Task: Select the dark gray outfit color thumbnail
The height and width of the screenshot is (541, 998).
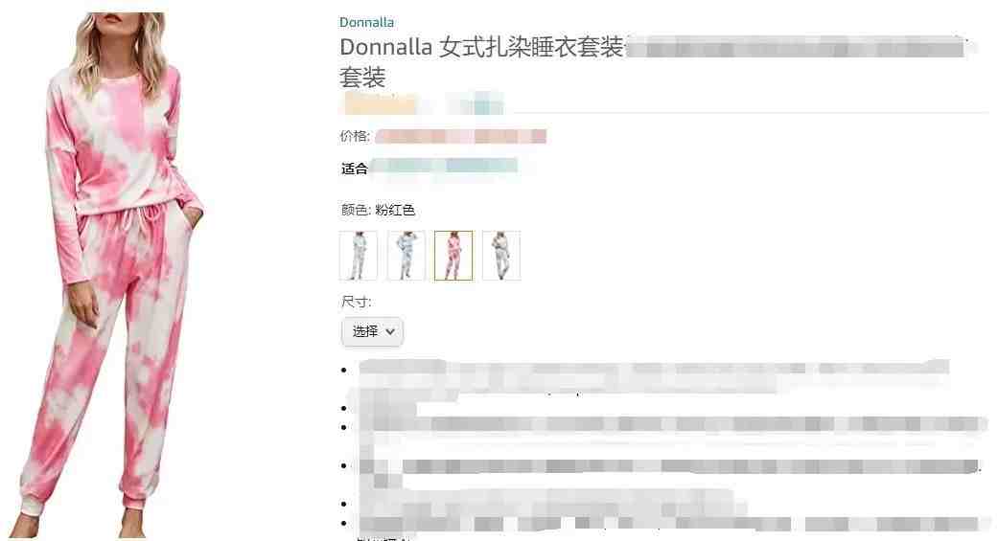Action: (x=500, y=256)
